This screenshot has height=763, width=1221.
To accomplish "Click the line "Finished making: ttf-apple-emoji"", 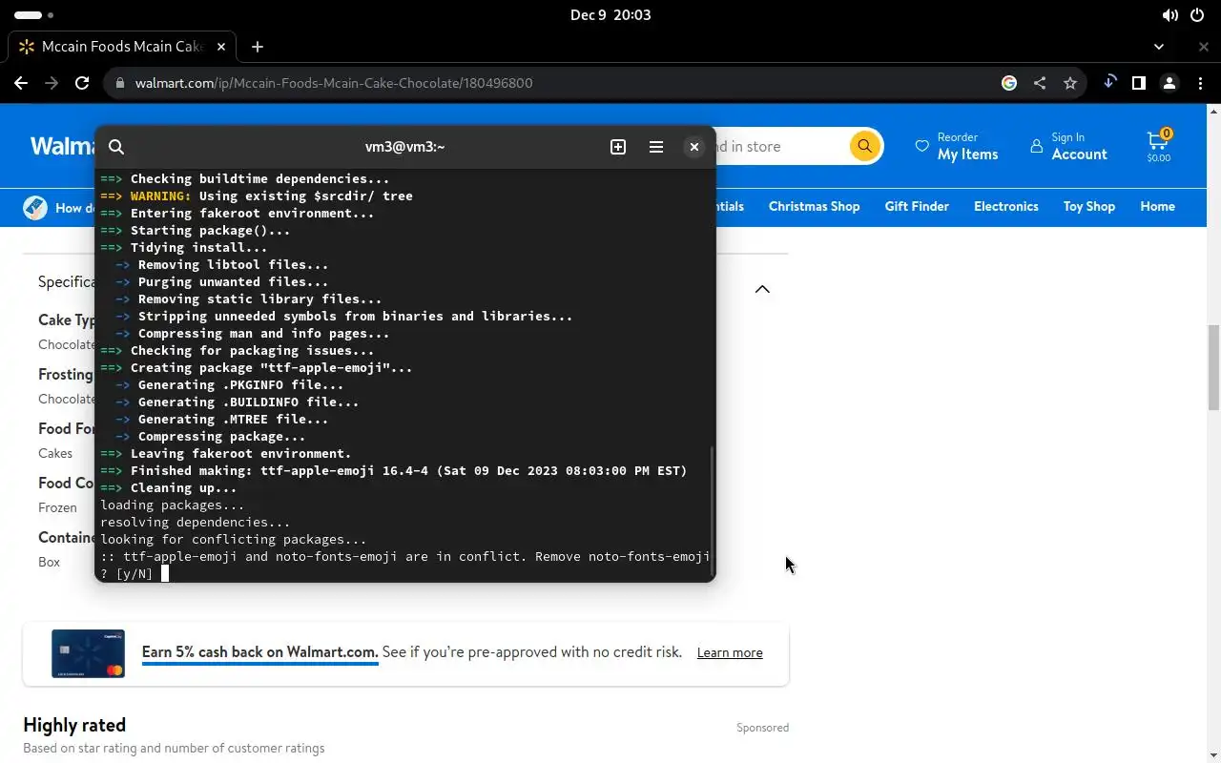I will tap(394, 471).
